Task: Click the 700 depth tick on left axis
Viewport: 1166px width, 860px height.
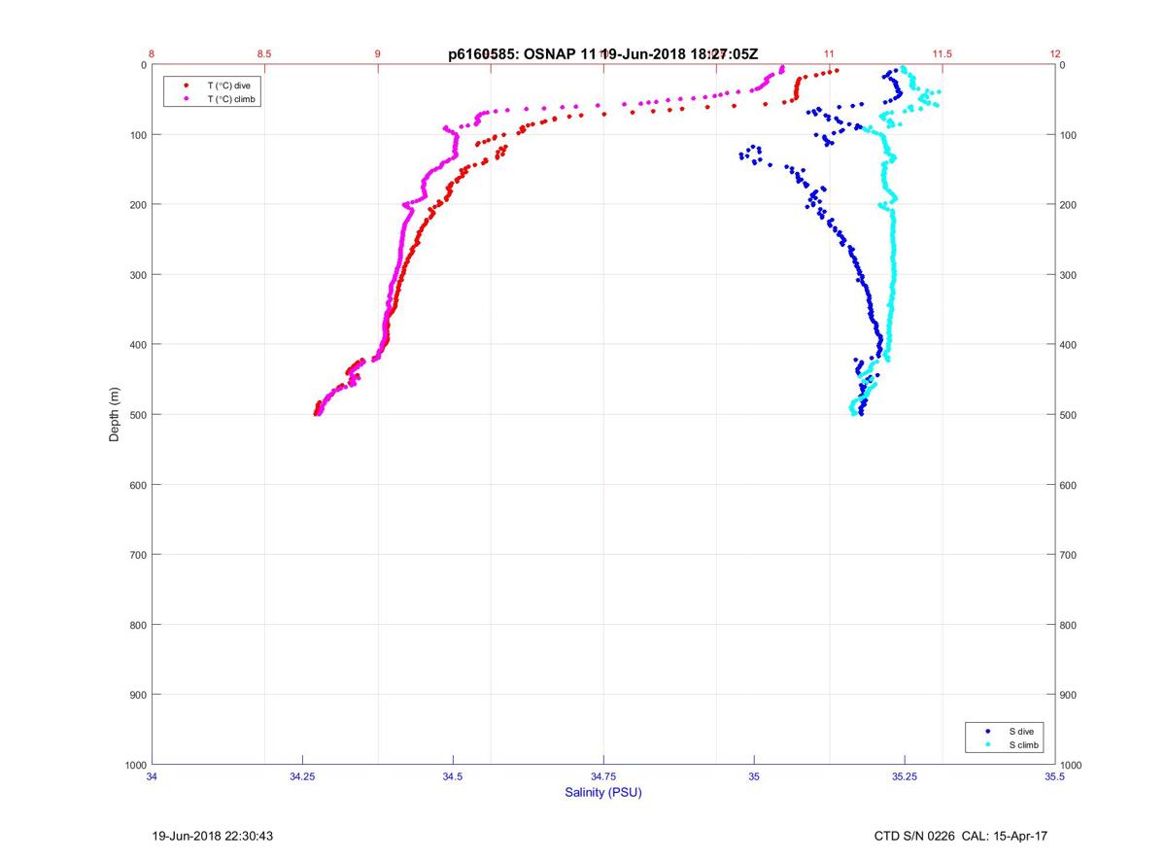Action: click(x=137, y=555)
